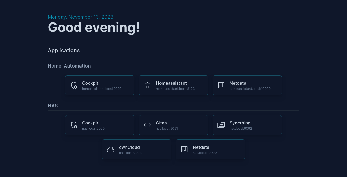Viewport: 347px width, 177px height.
Task: Open Netdata title in NAS group
Action: (x=201, y=147)
